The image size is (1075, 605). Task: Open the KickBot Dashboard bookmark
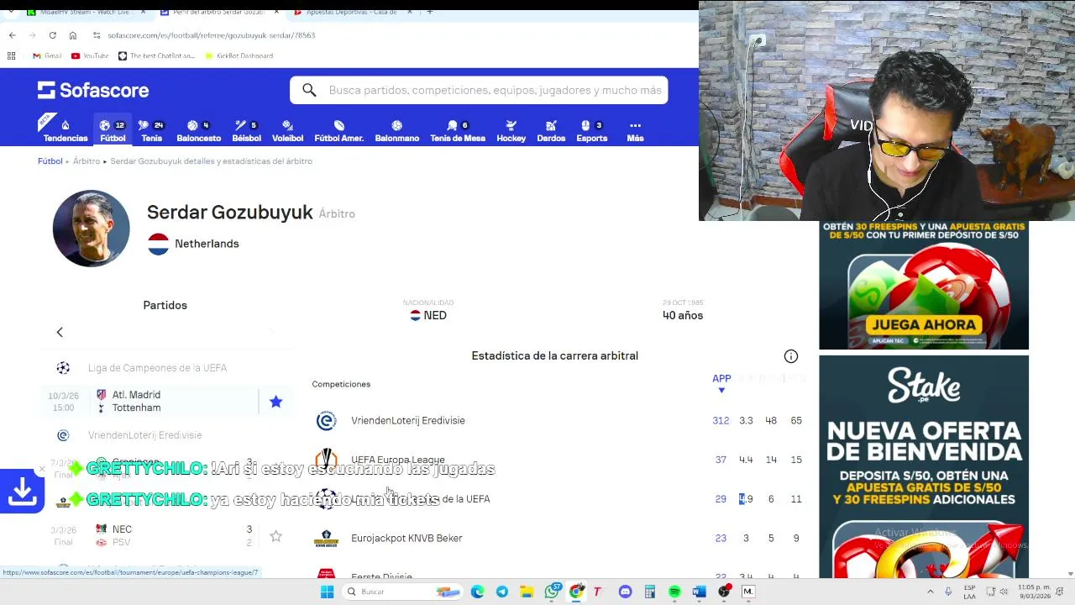pos(239,55)
